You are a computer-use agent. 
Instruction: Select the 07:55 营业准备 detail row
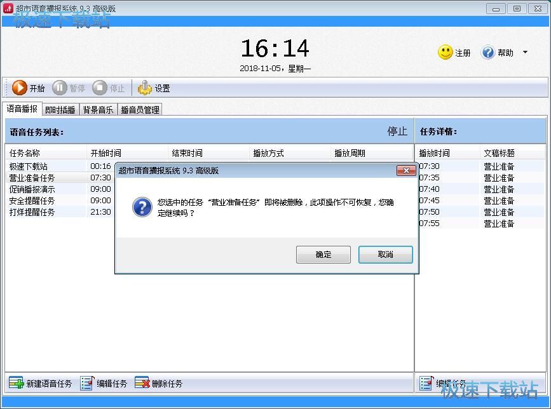click(x=482, y=224)
